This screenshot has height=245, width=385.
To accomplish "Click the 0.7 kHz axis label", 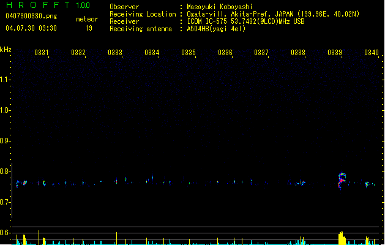I will (5, 202).
